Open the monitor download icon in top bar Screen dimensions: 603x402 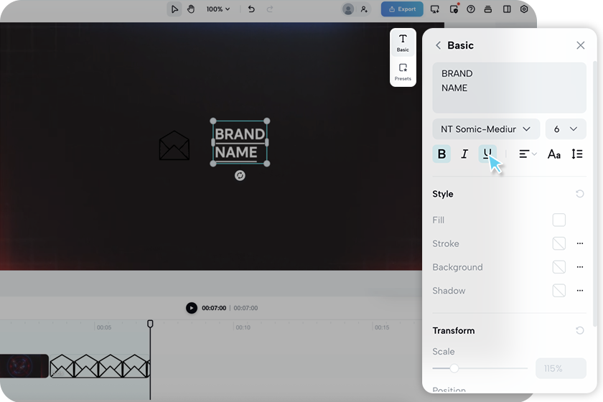[434, 9]
